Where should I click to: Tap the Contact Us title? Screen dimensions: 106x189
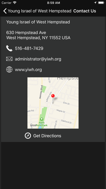pos(85,11)
